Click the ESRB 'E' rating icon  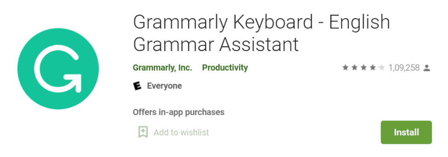pos(137,85)
